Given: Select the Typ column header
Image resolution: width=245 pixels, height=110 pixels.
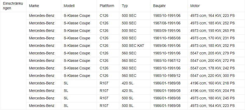Looking at the screenshot, I should click(125, 6).
